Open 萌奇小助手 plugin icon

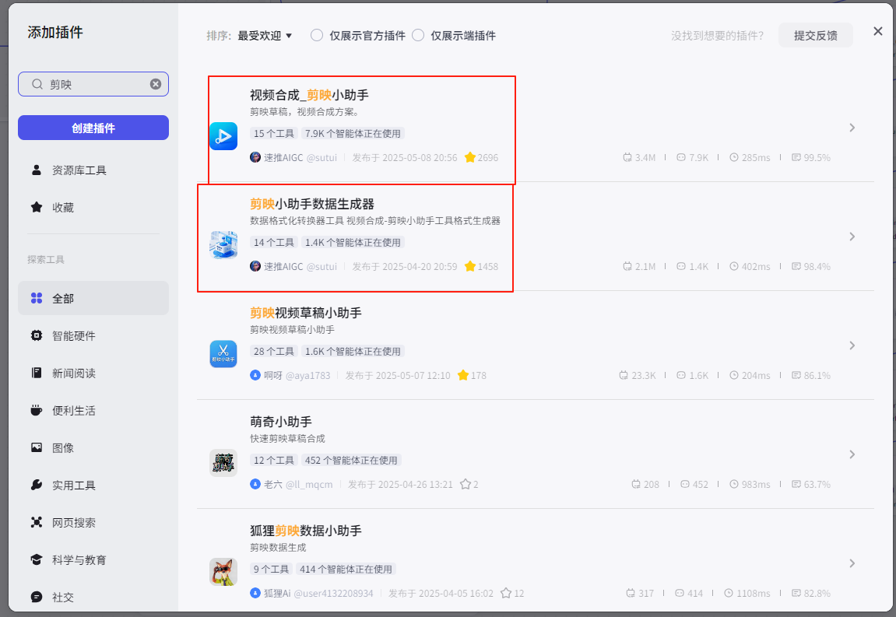click(x=223, y=463)
